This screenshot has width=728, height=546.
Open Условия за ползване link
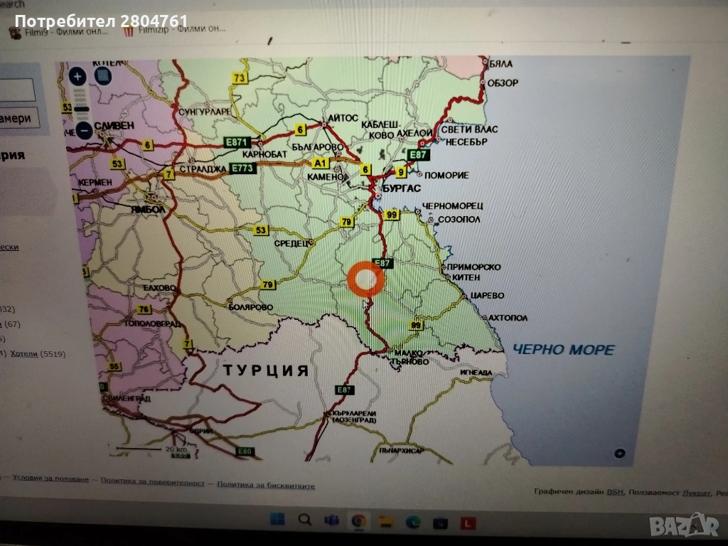click(x=50, y=479)
